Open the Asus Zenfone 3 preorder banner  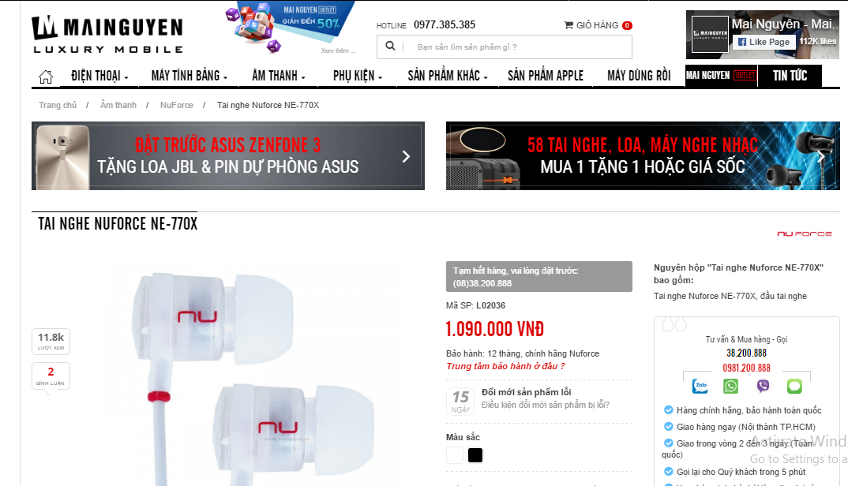(227, 155)
